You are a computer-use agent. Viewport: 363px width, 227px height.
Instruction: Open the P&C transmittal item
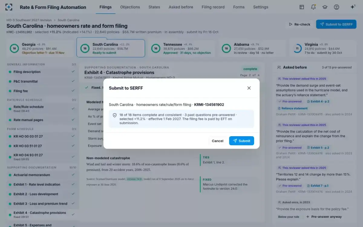[42, 81]
